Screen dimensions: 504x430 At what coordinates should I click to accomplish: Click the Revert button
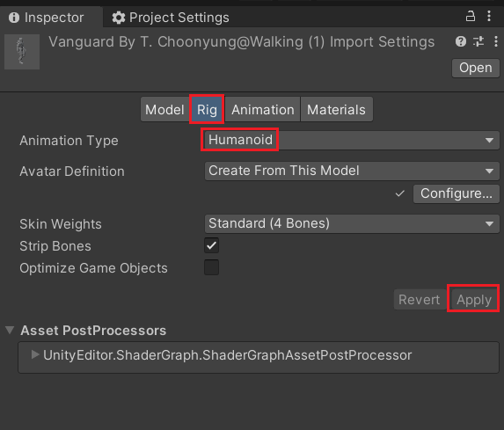[x=420, y=300]
